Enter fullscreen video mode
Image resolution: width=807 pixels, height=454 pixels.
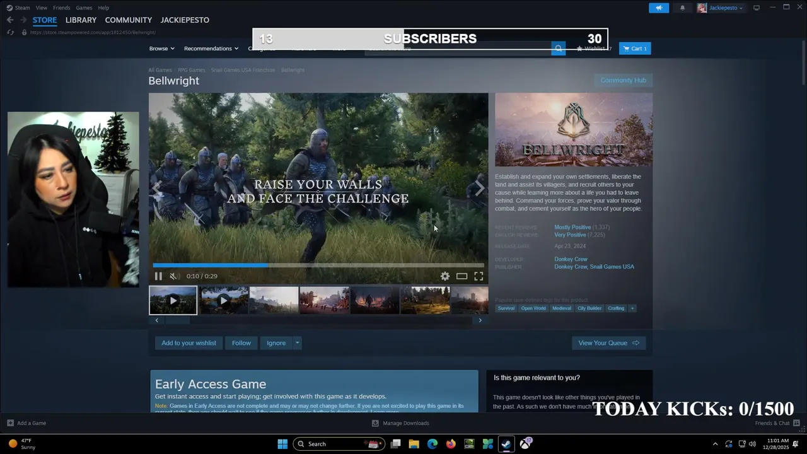pyautogui.click(x=479, y=276)
